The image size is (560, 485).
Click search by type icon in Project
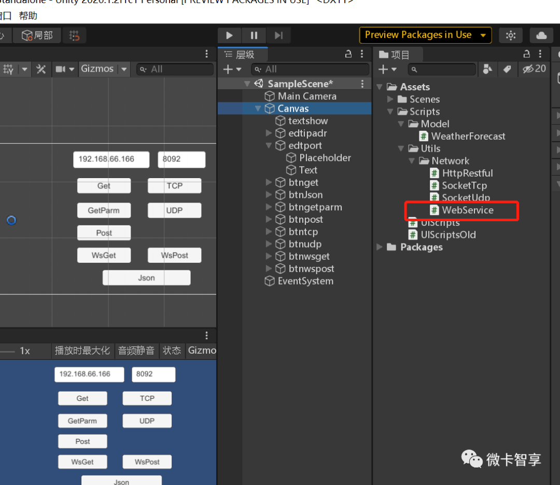click(487, 69)
